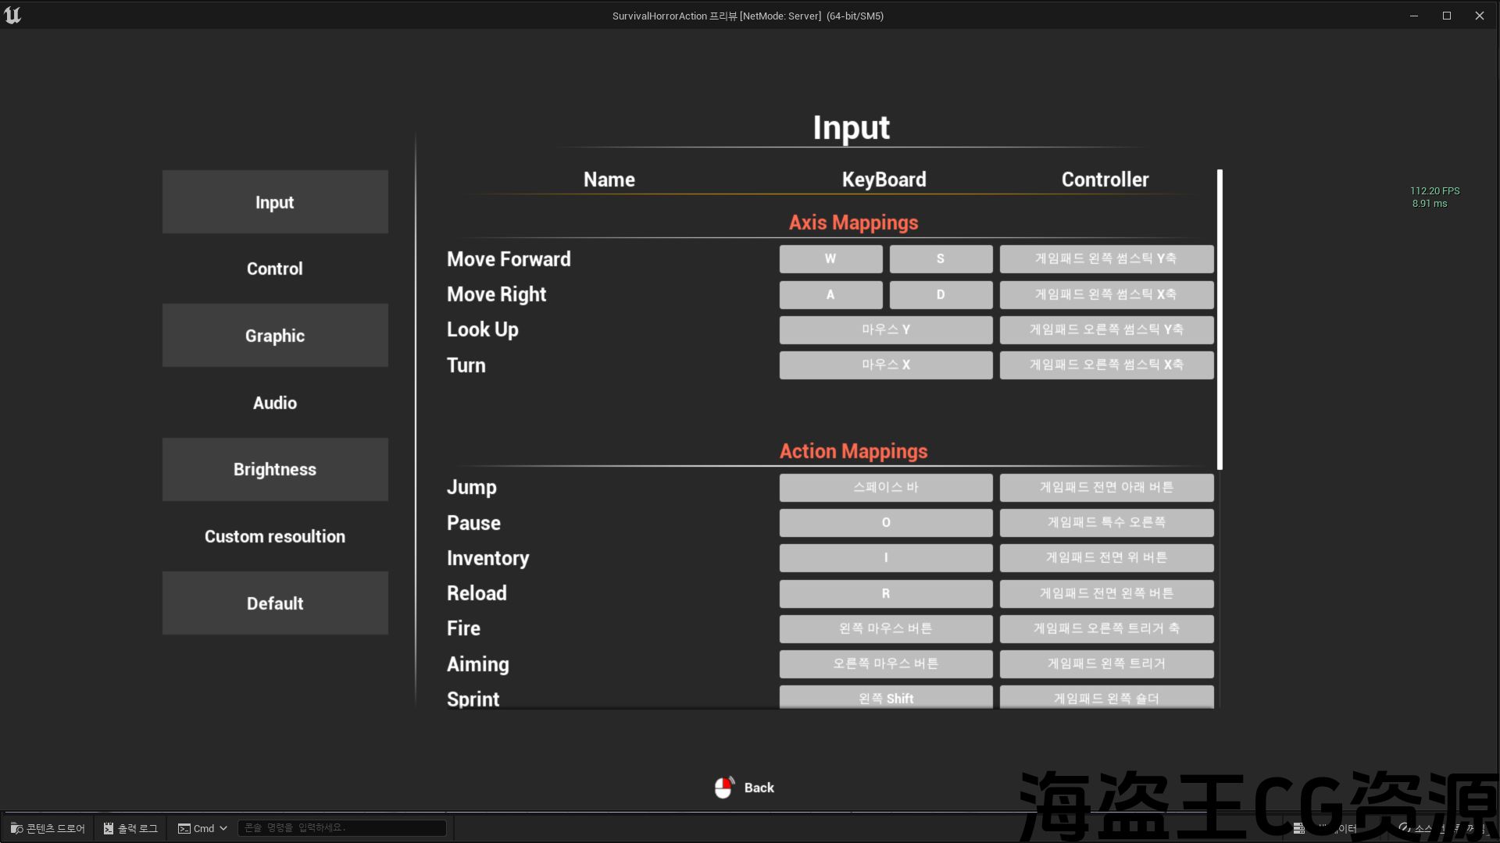
Task: Open the Content Drawer (콘텐츠 드로어)
Action: [48, 828]
